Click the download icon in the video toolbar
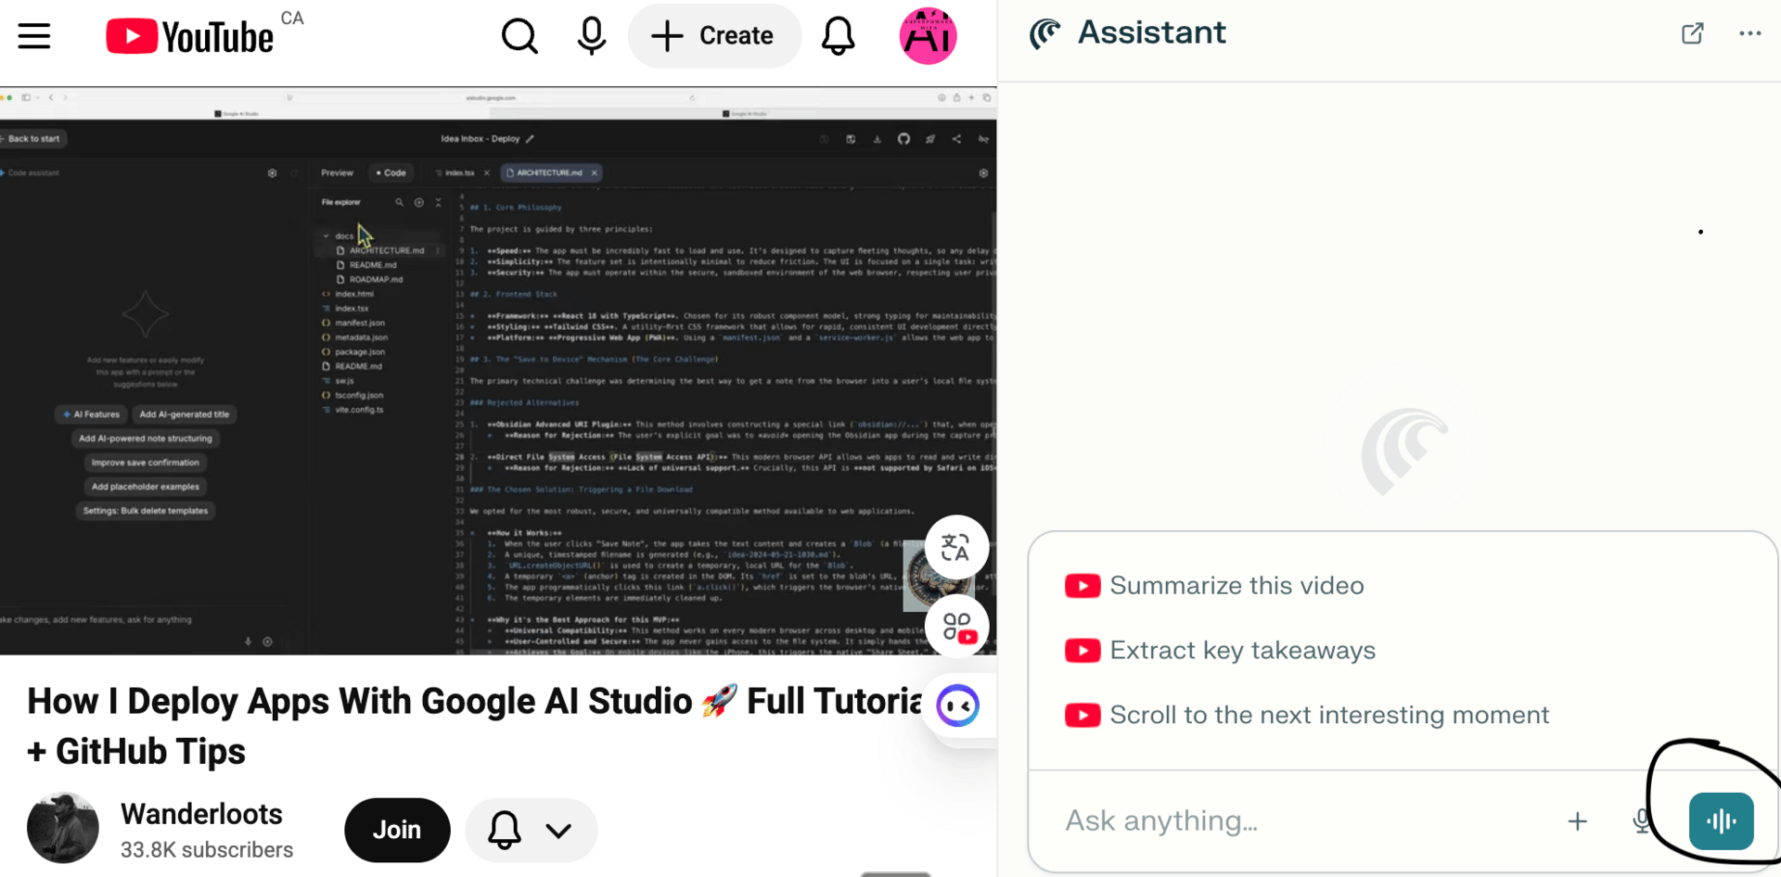 877,139
